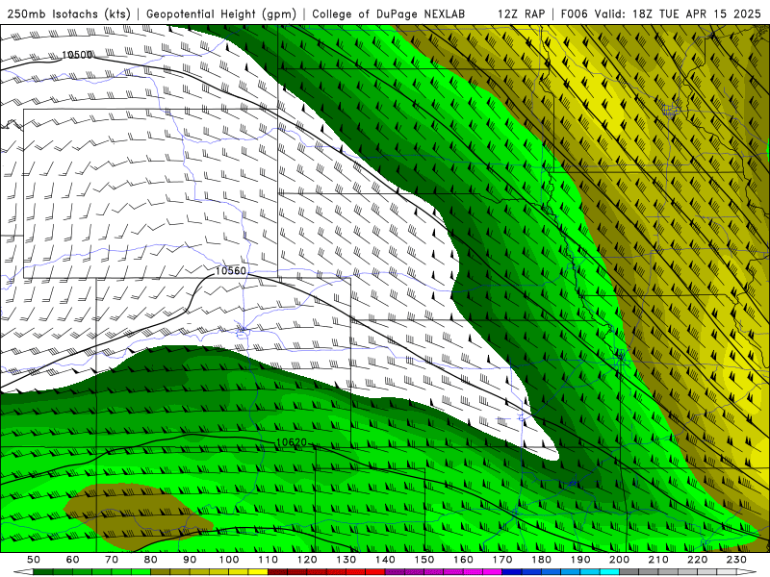Click the 220 value on the color scale
770x577 pixels.
tap(698, 560)
